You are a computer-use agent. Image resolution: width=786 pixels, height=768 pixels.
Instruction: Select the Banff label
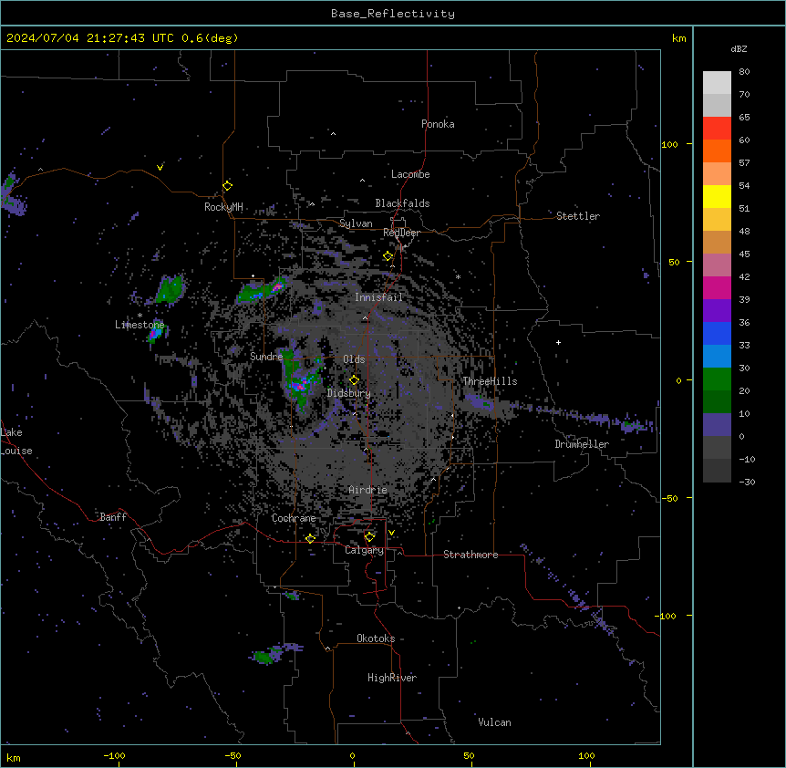point(113,517)
